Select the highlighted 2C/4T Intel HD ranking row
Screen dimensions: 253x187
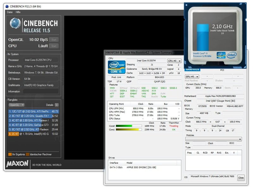coord(34,134)
